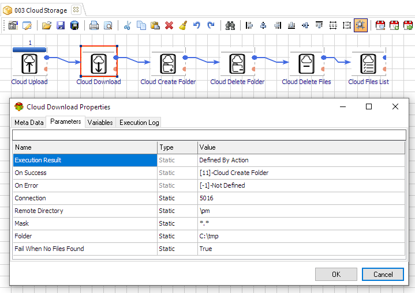This screenshot has width=415, height=293.
Task: Undo the last action
Action: [x=197, y=25]
